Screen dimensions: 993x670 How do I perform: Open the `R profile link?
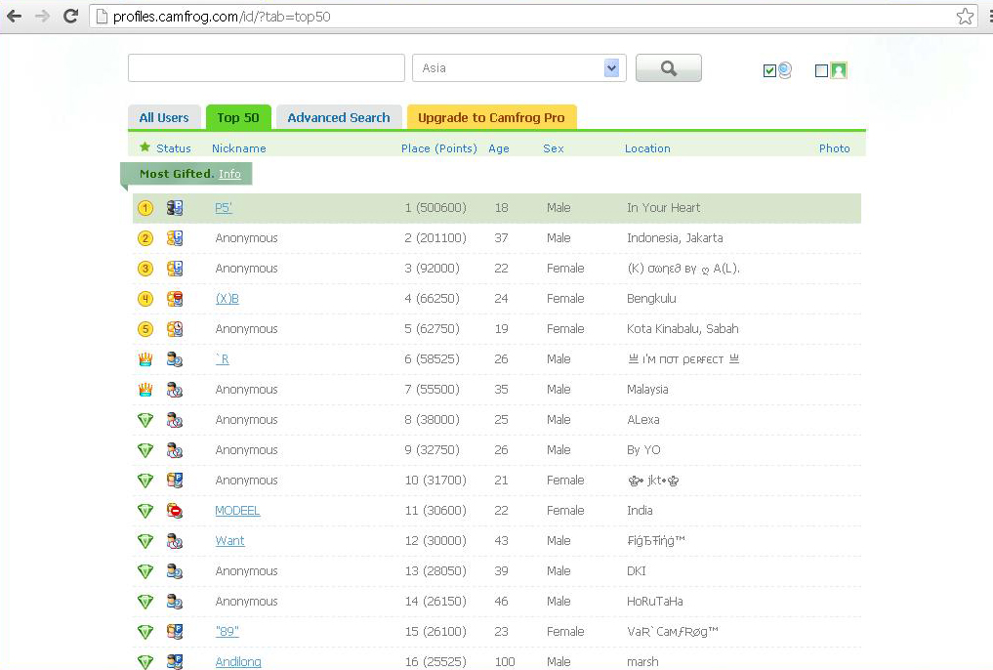223,359
